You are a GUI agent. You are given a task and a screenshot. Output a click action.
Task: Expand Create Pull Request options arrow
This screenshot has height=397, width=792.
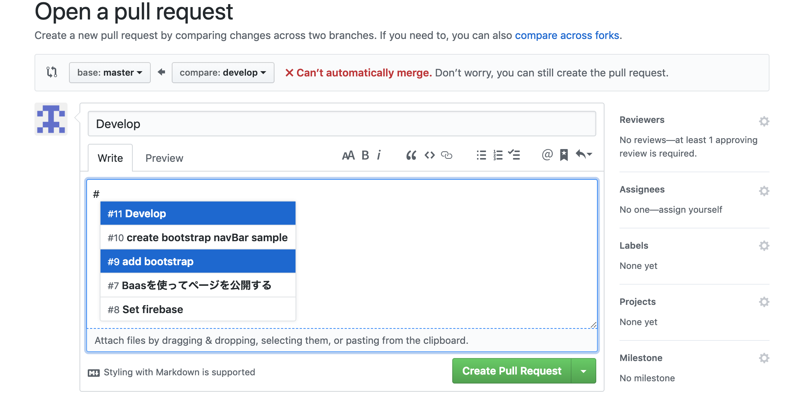583,371
